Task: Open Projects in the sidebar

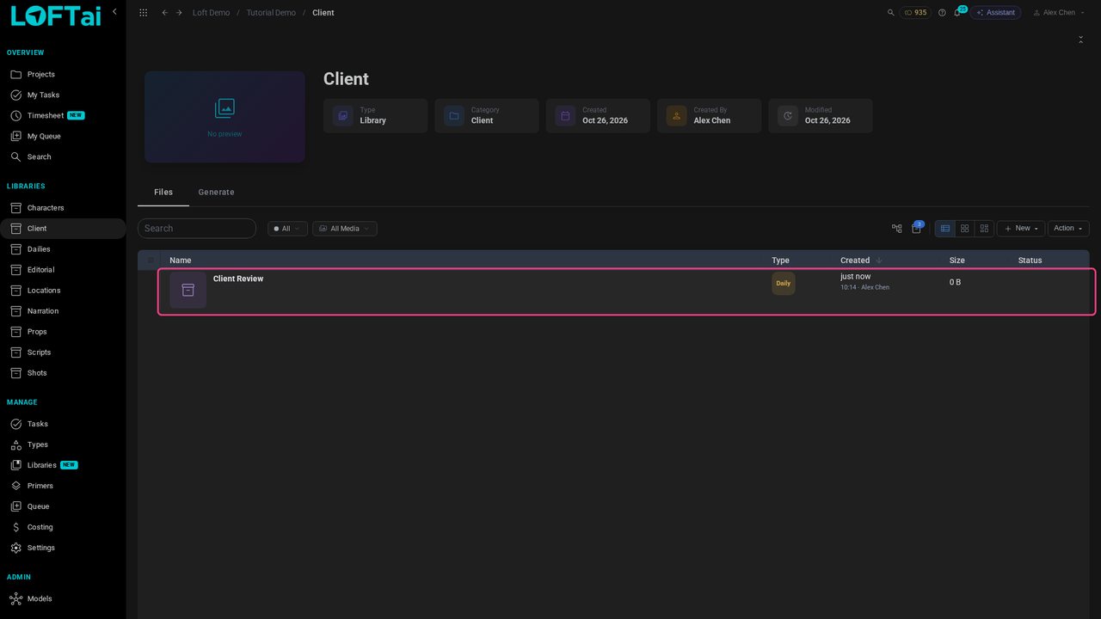Action: tap(63, 75)
